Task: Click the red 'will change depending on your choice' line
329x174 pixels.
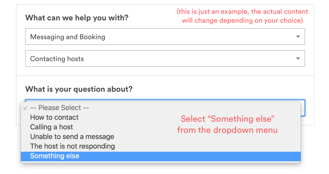Action: click(242, 21)
